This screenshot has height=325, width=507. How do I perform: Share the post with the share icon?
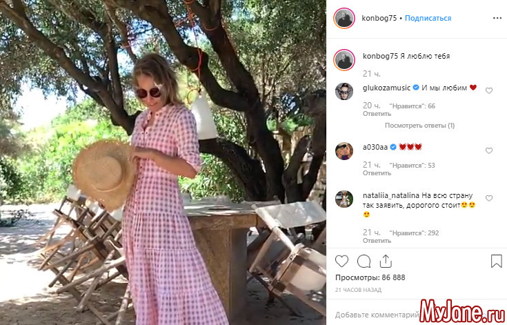(x=386, y=261)
